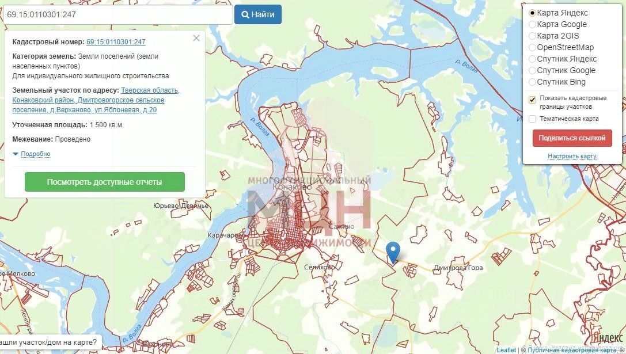Close the parcel info panel
The image size is (626, 354).
point(196,39)
